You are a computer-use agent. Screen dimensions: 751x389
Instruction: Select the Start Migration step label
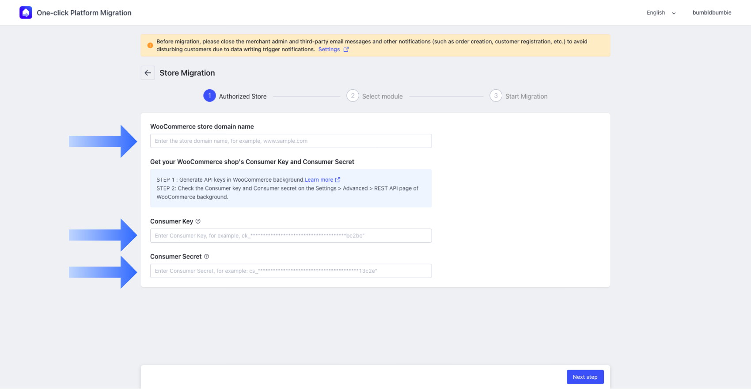[526, 96]
